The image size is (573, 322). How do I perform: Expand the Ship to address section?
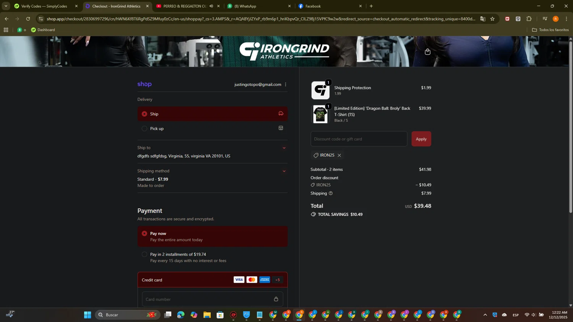(x=284, y=148)
